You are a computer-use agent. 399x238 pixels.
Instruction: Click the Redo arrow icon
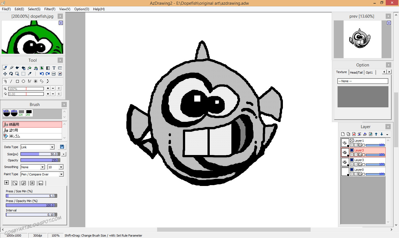[x=48, y=74]
